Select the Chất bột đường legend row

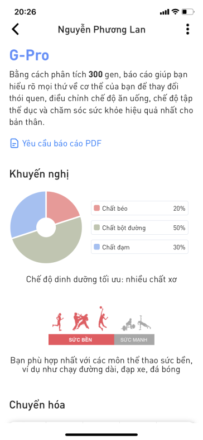pos(139,228)
